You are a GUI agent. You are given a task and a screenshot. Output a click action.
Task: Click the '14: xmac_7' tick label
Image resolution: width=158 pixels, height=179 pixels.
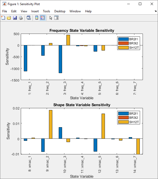click(x=135, y=164)
